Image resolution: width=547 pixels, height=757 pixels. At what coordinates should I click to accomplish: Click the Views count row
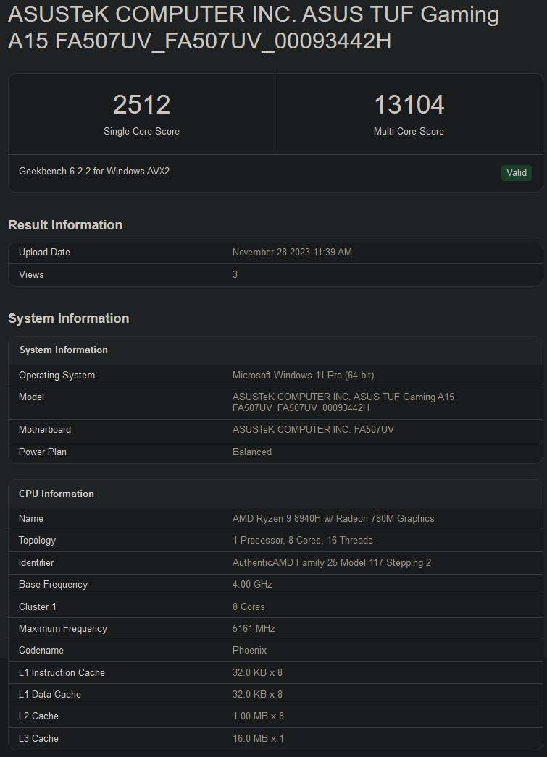(x=275, y=275)
